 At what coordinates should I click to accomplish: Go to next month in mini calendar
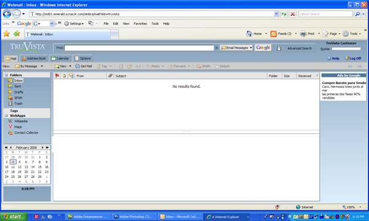click(42, 147)
